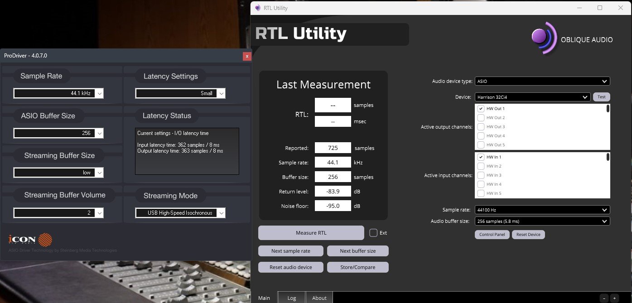Enable the HW In 3 checkbox
Image resolution: width=632 pixels, height=303 pixels.
click(x=481, y=175)
